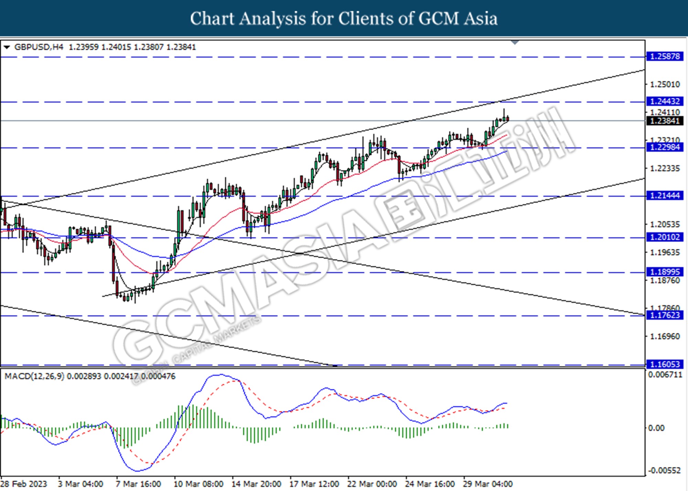The width and height of the screenshot is (688, 491).
Task: Click the grey chart shift marker triangle
Action: (515, 43)
